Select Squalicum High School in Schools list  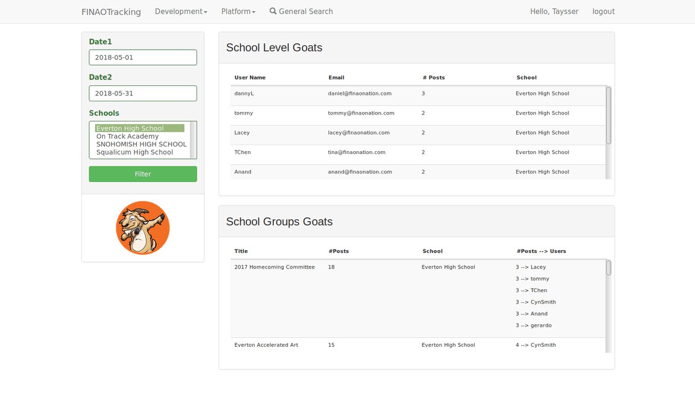point(140,152)
